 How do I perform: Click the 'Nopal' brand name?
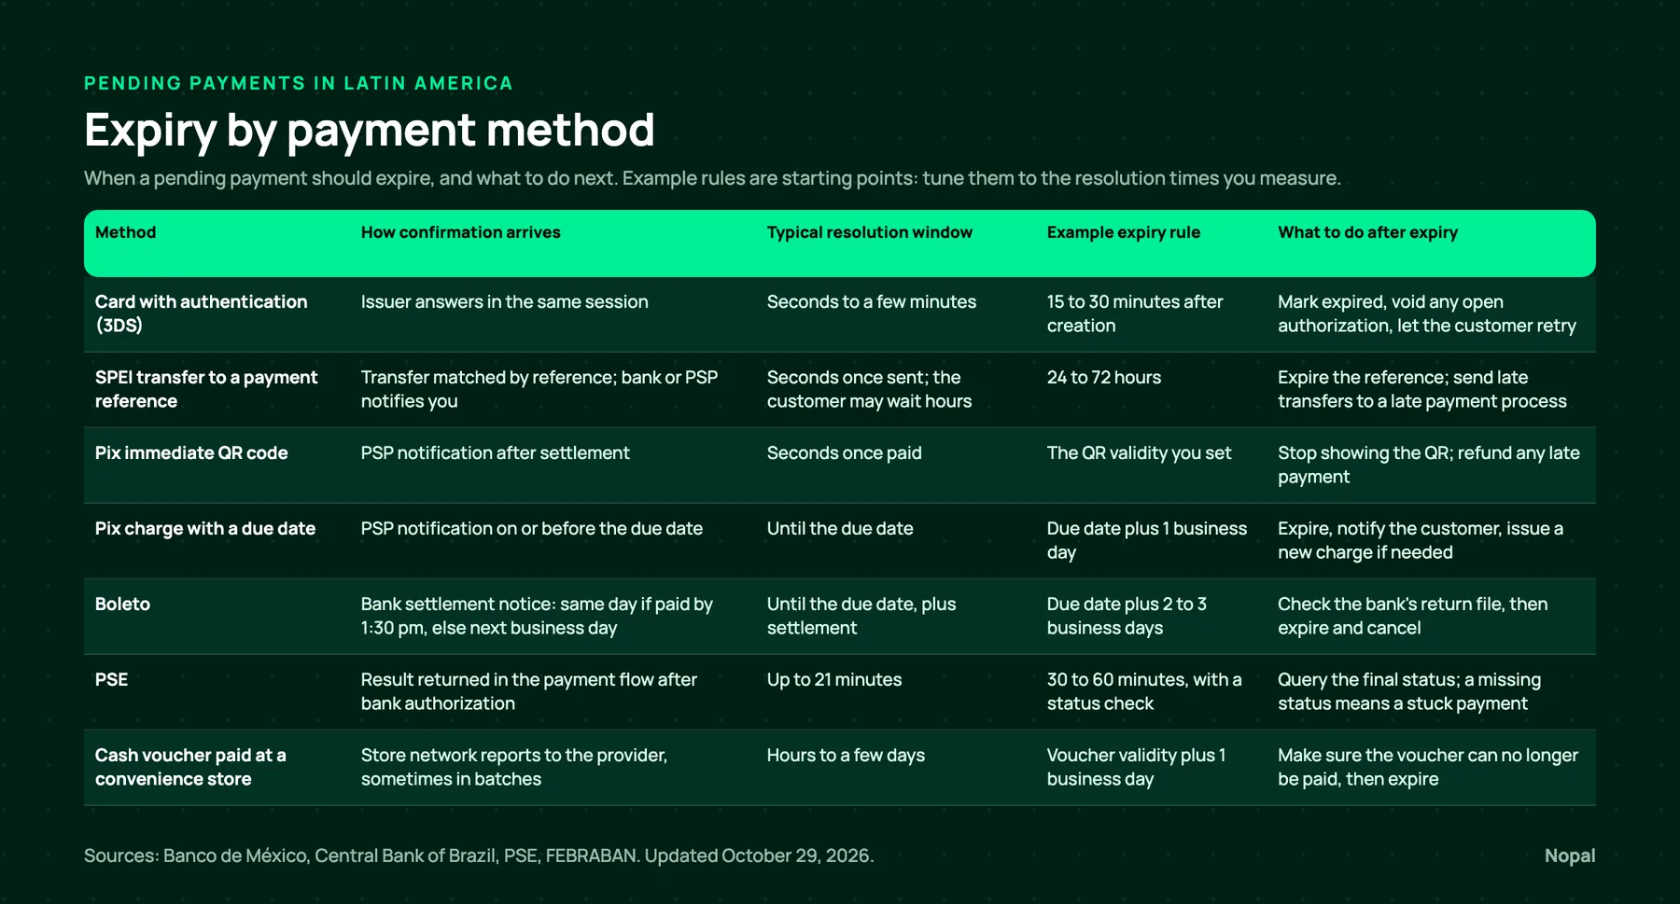click(x=1569, y=855)
